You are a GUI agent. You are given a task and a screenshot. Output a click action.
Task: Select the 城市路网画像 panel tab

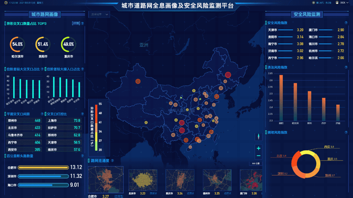[x=44, y=14]
